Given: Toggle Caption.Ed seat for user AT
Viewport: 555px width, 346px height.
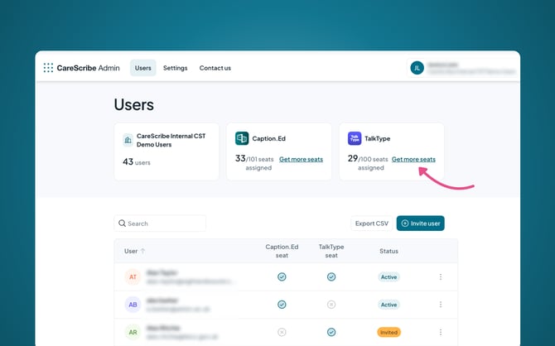Looking at the screenshot, I should pos(282,276).
